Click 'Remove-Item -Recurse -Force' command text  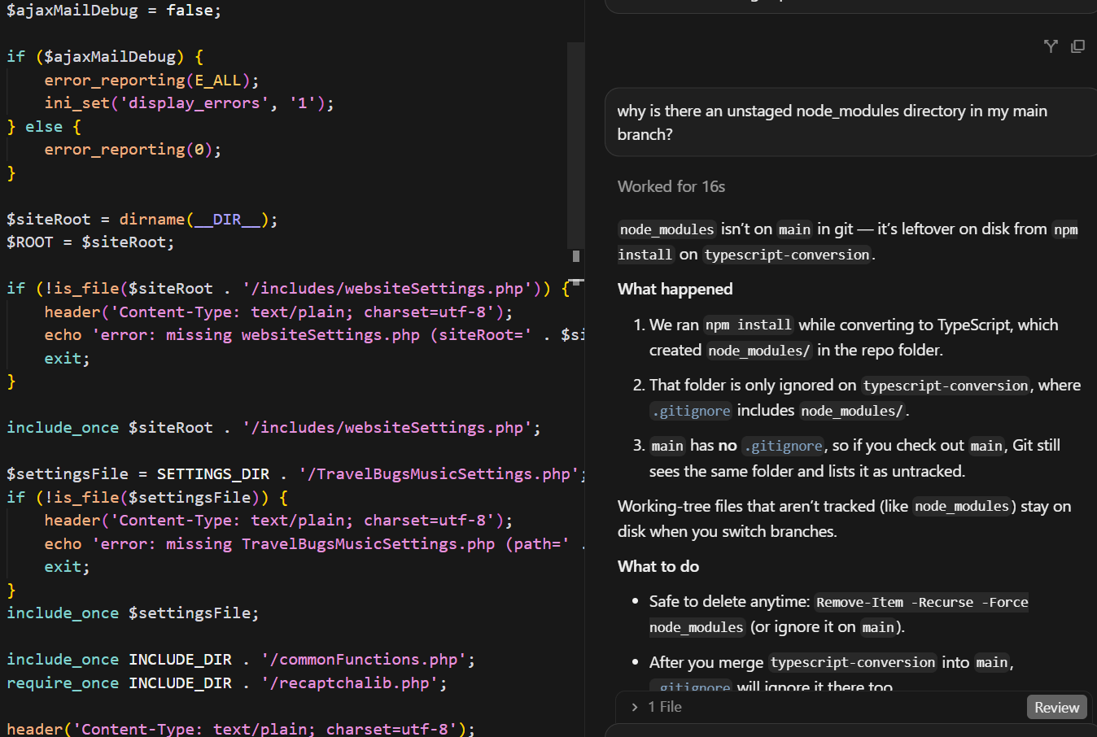[922, 602]
